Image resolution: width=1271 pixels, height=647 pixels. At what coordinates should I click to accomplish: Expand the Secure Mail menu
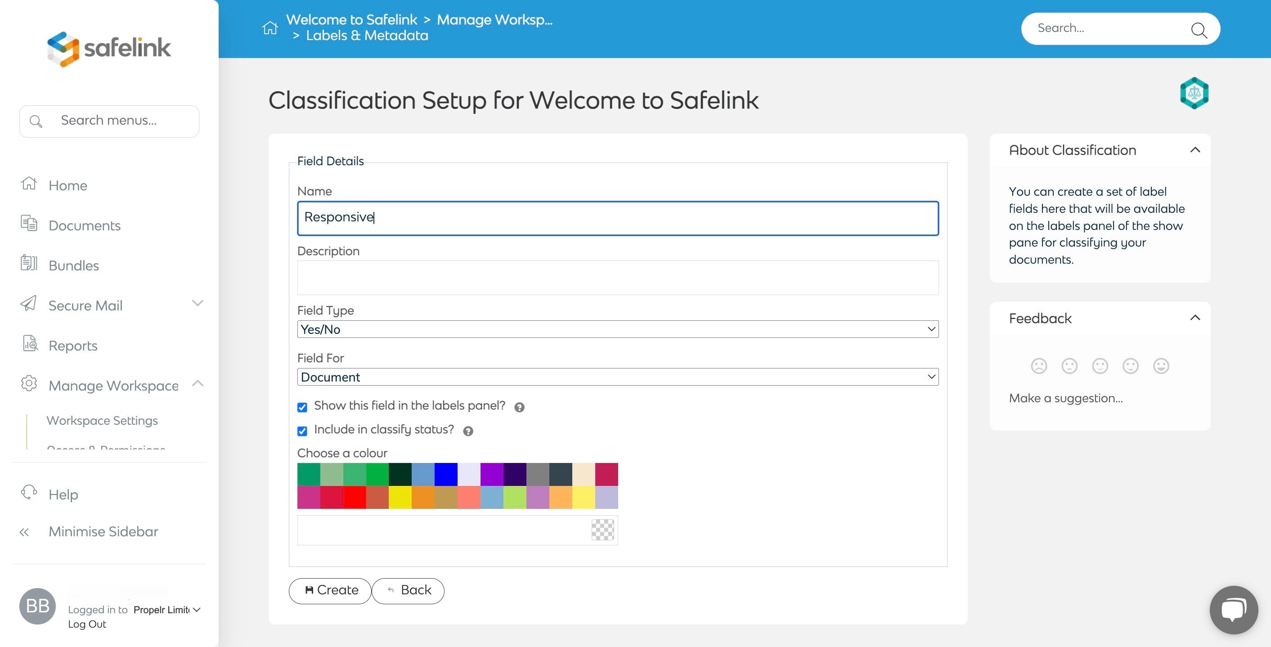click(198, 304)
